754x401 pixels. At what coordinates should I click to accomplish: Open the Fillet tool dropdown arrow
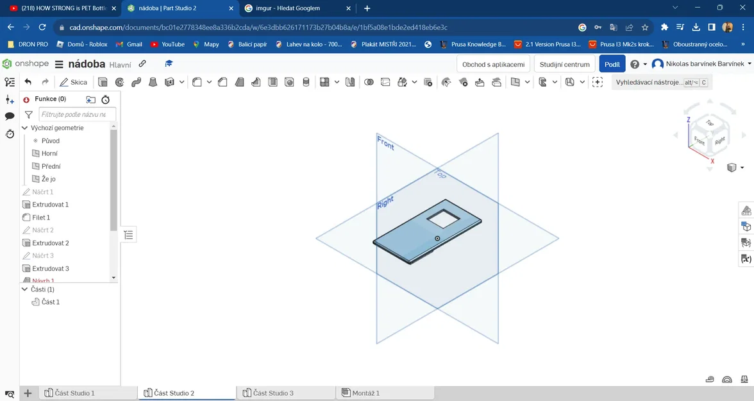click(x=209, y=82)
